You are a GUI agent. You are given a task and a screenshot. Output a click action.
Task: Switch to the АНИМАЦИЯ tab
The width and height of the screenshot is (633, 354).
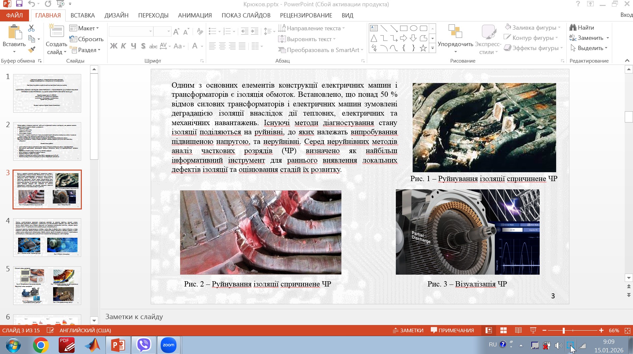tap(195, 15)
